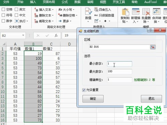The image size is (167, 125).
Task: Open the 文件 menu tab
Action: [6, 2]
